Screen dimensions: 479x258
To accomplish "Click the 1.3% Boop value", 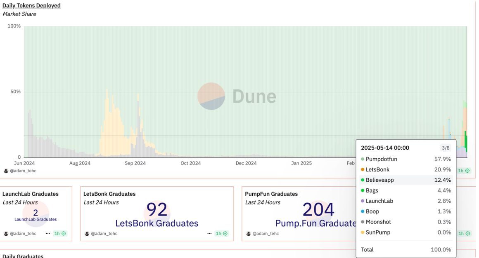I will pos(444,211).
